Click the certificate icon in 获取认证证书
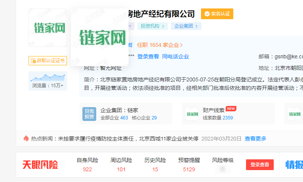This screenshot has height=182, width=303. tap(33, 61)
